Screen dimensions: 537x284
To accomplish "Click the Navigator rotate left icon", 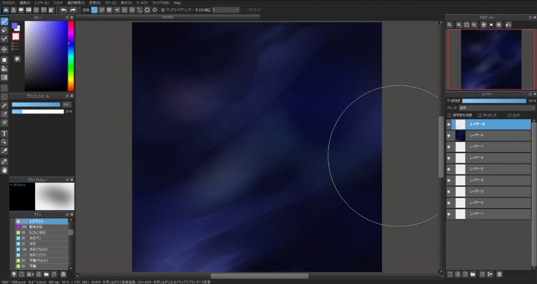I will (x=484, y=25).
